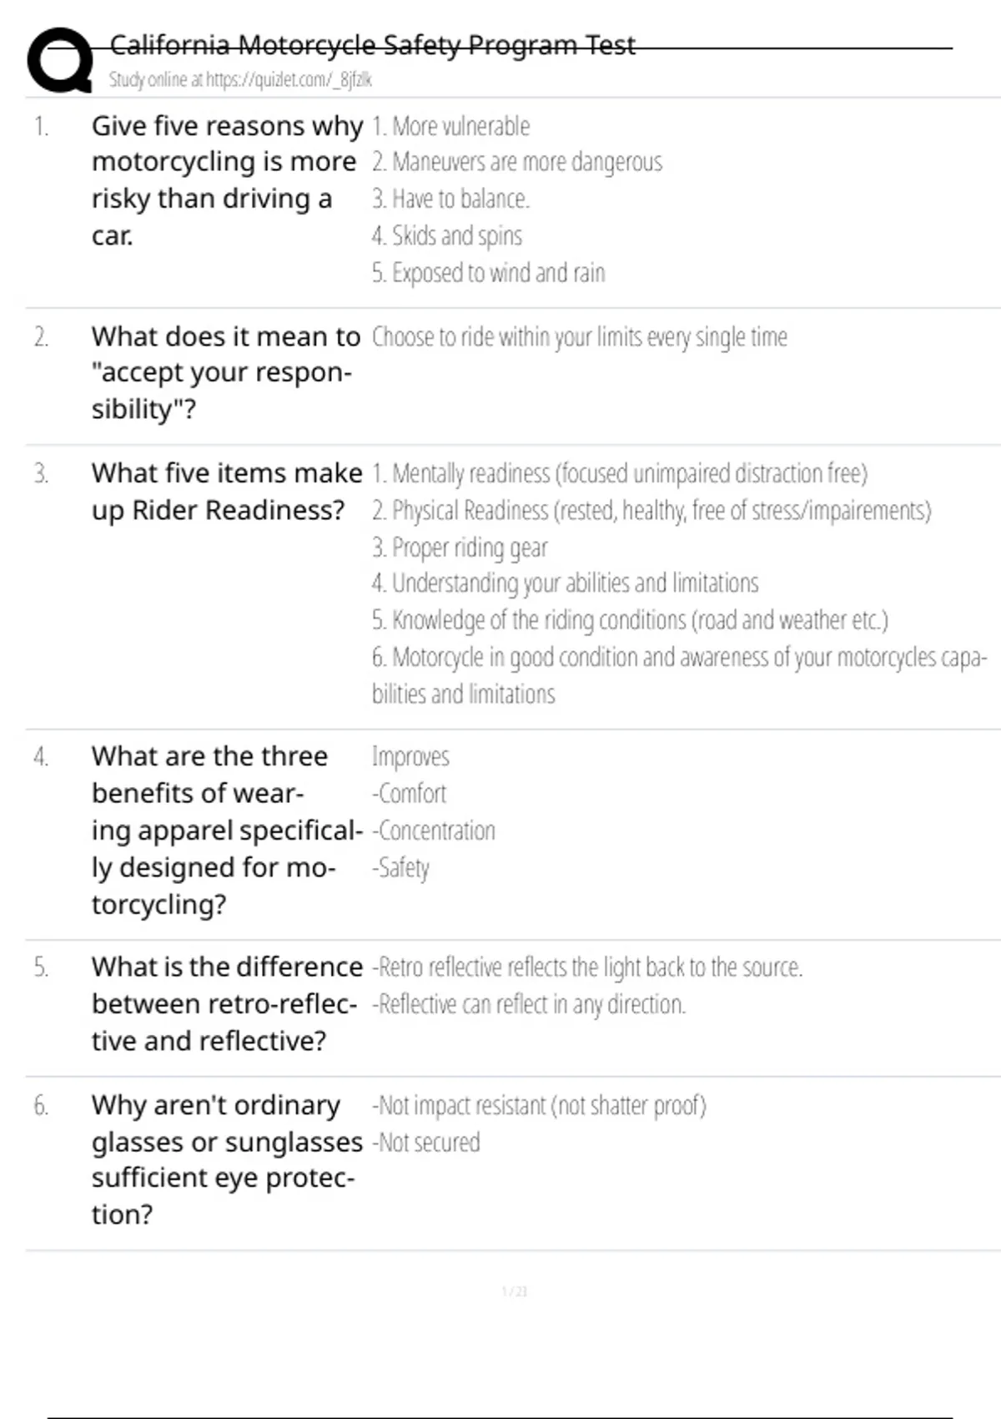Click the "Skids and spins" answer line
This screenshot has width=1001, height=1419.
pos(447,236)
